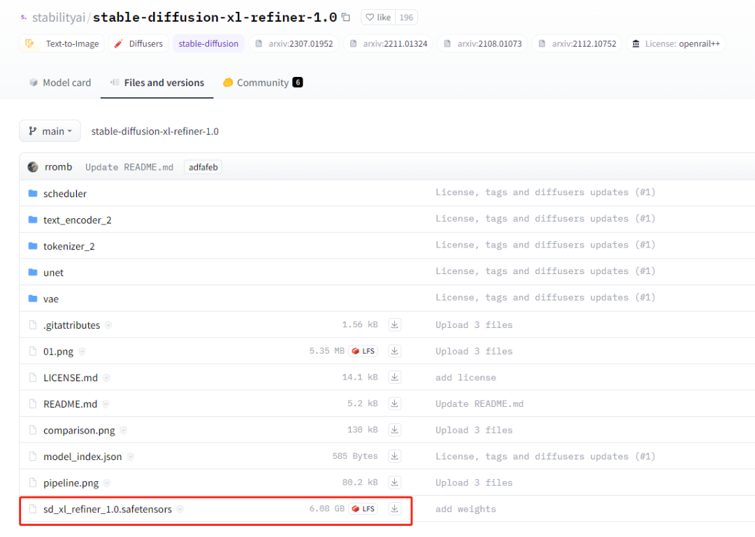Open the pipeline.png file
Screen dimensions: 755x537
pyautogui.click(x=71, y=483)
